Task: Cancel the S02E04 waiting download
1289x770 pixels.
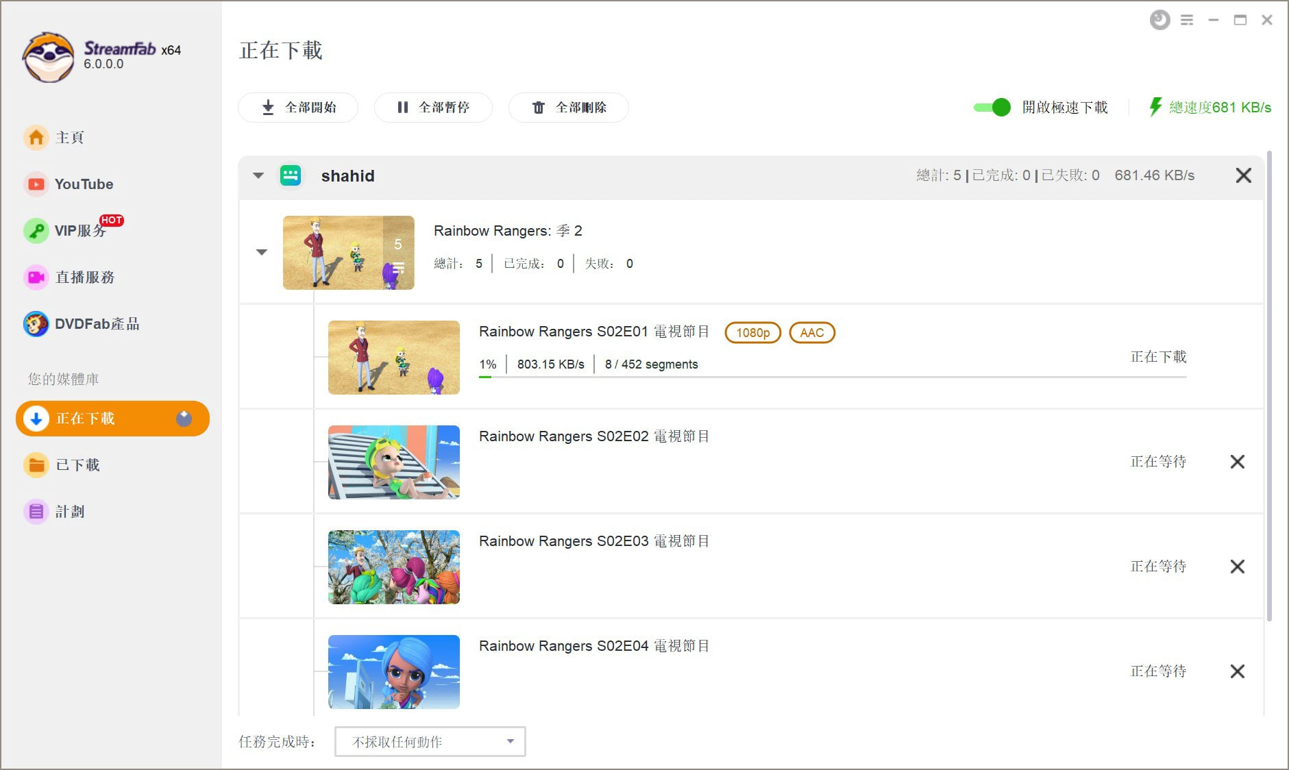Action: pos(1237,671)
